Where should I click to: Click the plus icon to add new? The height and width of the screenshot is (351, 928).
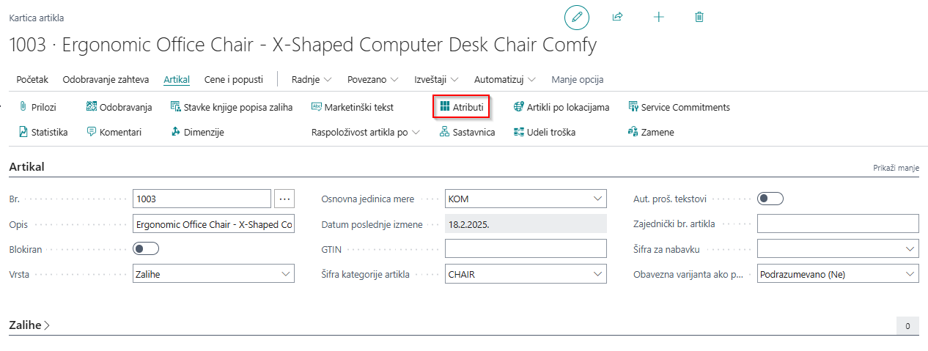[x=658, y=17]
